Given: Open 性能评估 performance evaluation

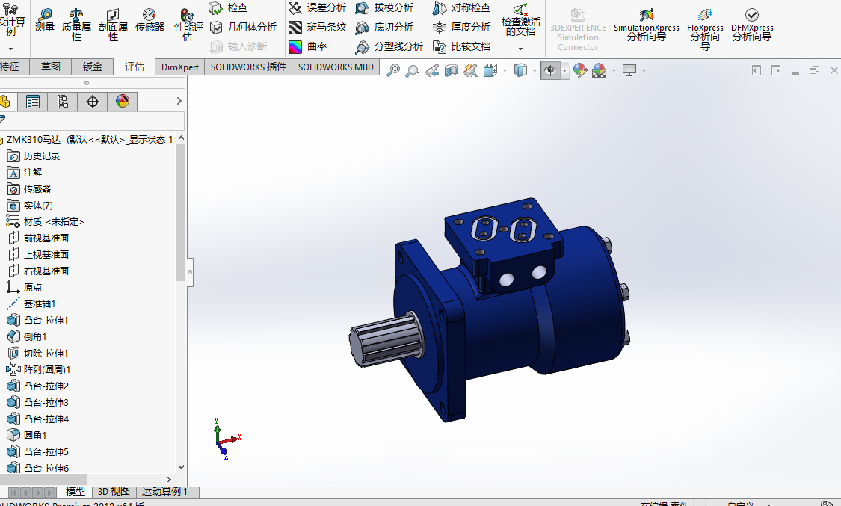Looking at the screenshot, I should point(188,25).
